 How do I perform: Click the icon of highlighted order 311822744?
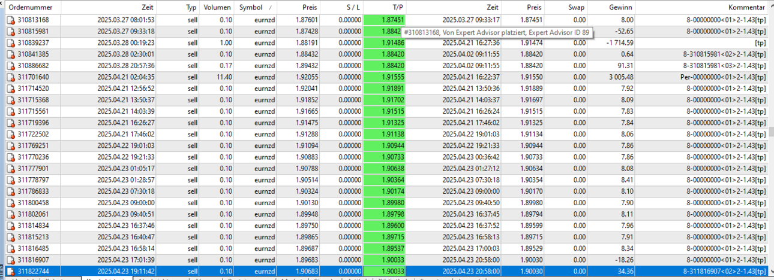11,272
